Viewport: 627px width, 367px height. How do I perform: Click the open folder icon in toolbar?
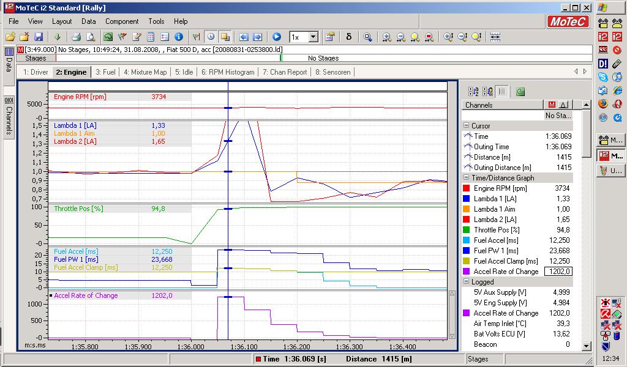pyautogui.click(x=10, y=37)
